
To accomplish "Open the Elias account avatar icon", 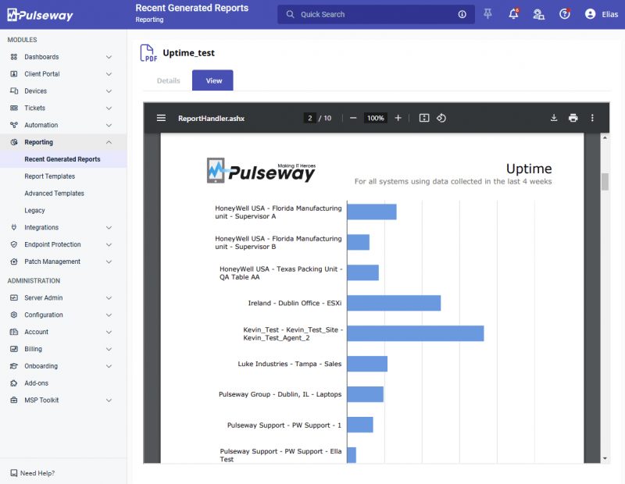I will pyautogui.click(x=590, y=14).
